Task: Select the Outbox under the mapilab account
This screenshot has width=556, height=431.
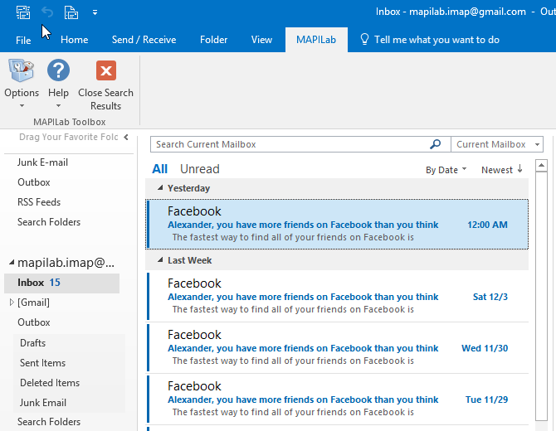Action: point(34,322)
